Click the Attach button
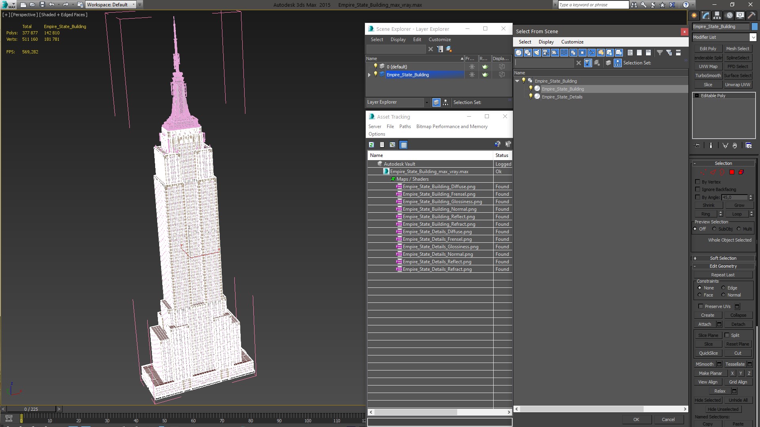The width and height of the screenshot is (760, 427). point(705,324)
